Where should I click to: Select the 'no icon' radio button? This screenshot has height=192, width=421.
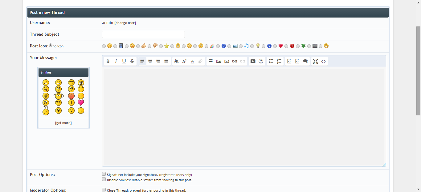pyautogui.click(x=51, y=46)
